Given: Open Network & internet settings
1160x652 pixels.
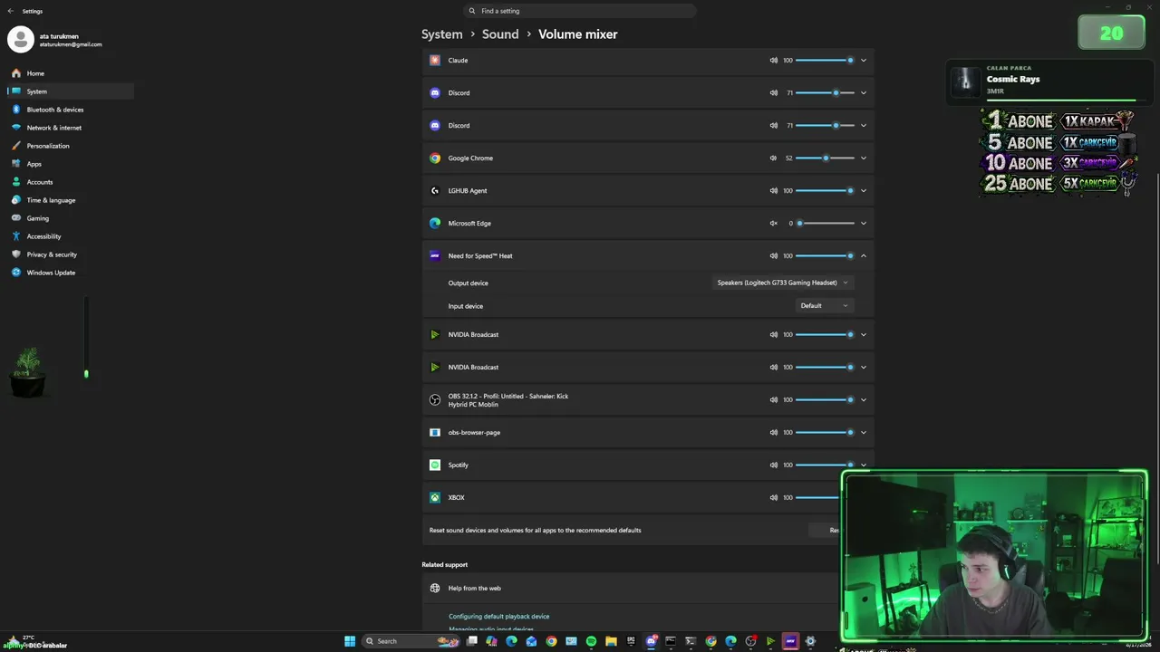Looking at the screenshot, I should [x=71, y=128].
